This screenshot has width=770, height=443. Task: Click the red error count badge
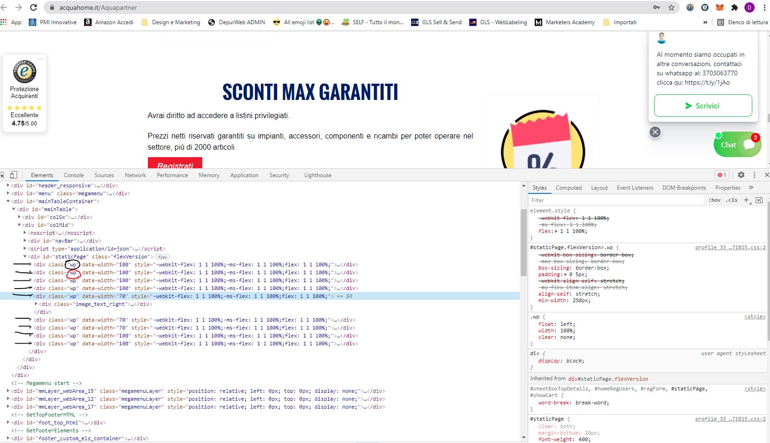tap(722, 175)
